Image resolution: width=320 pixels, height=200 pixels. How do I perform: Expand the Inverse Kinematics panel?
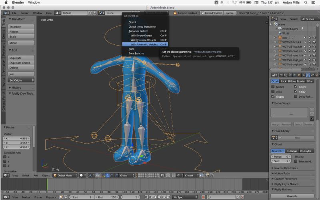pyautogui.click(x=285, y=168)
